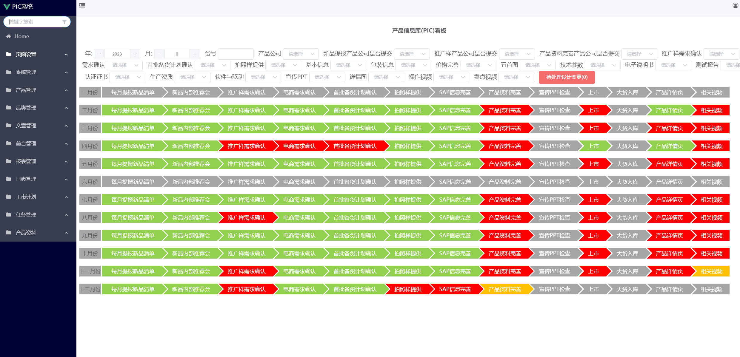Open the 五首图 dropdown
740x357 pixels.
tap(538, 65)
